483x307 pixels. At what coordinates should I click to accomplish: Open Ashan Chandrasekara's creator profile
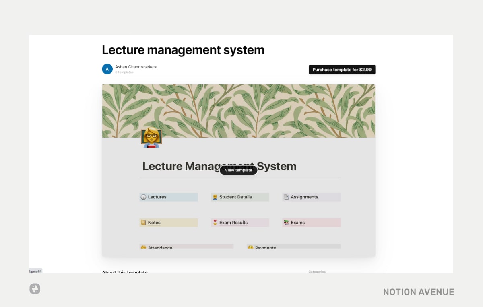pos(136,66)
